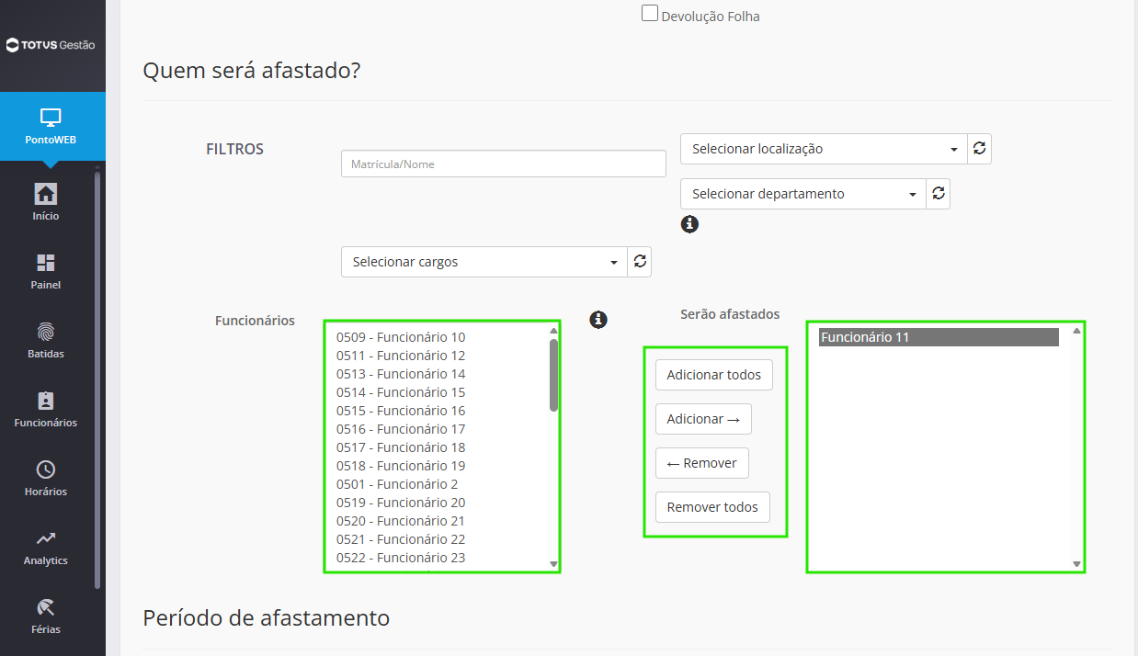The height and width of the screenshot is (656, 1138).
Task: Open Selecionar departamento dropdown
Action: [x=803, y=194]
